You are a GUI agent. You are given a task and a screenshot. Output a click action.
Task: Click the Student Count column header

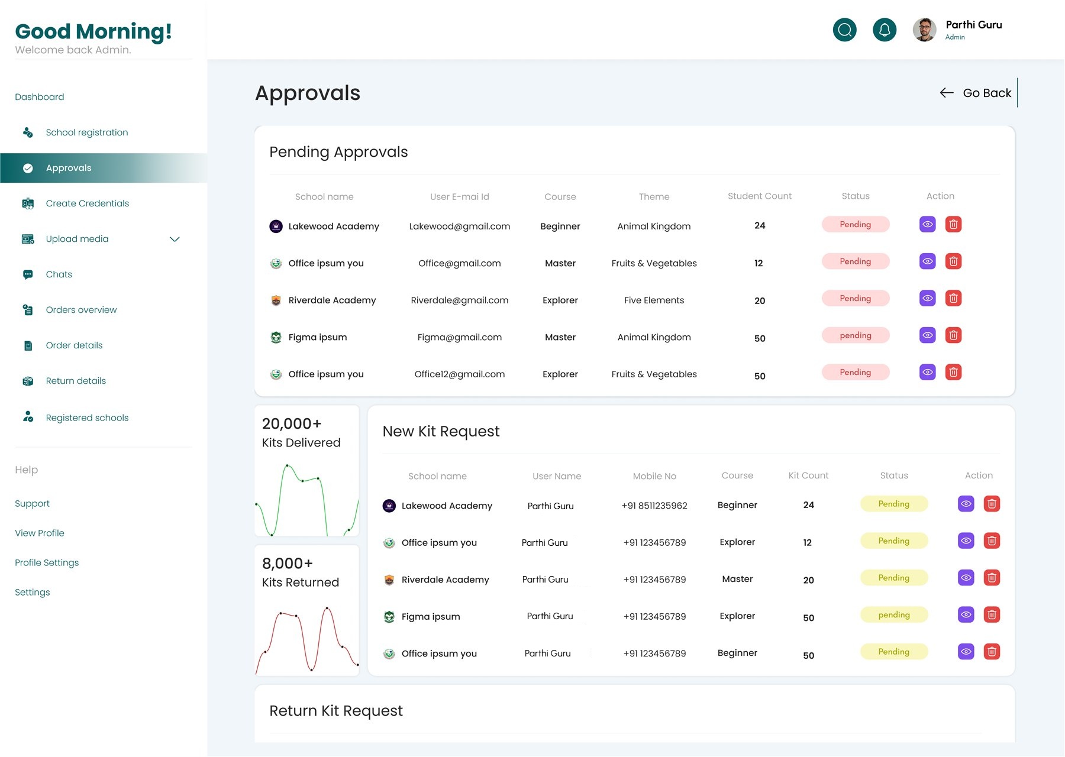tap(760, 196)
